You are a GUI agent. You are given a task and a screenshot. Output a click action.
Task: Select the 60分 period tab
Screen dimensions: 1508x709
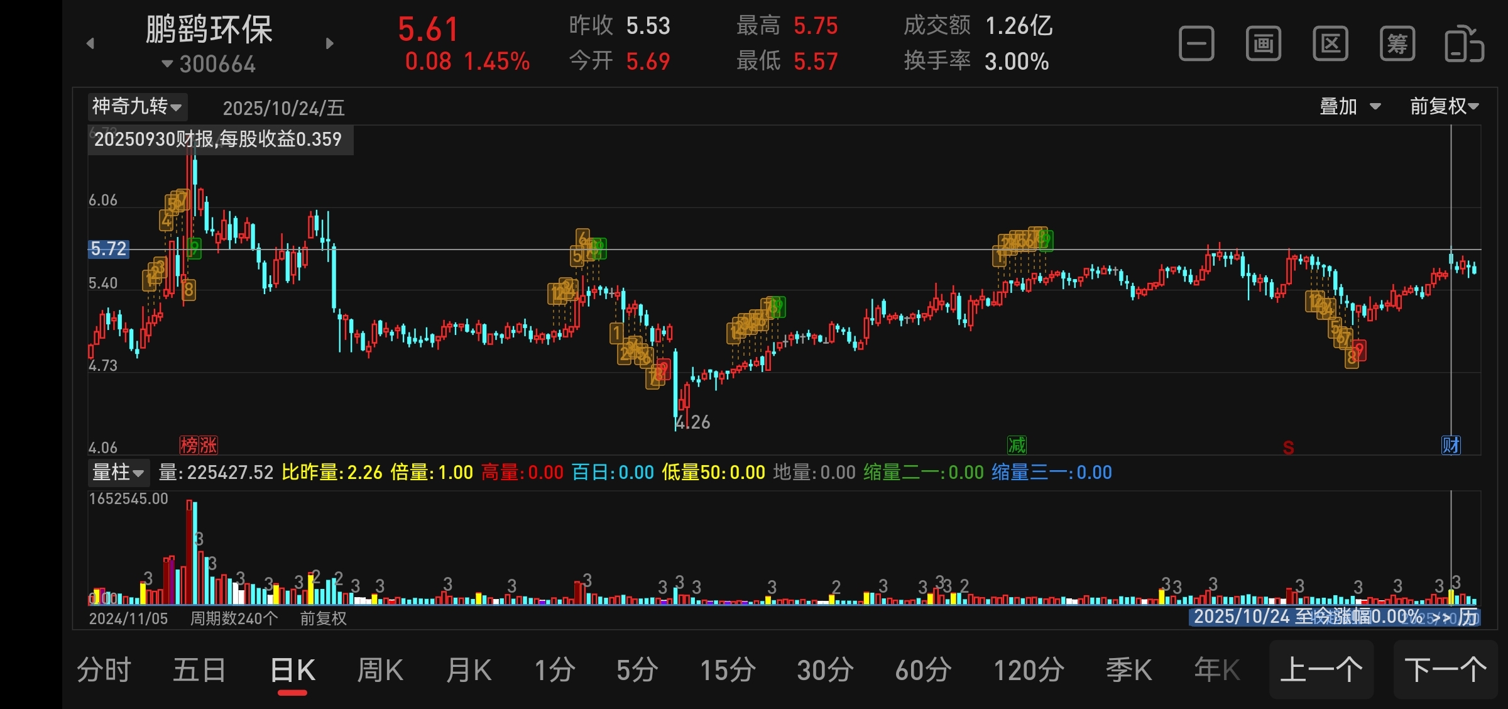pyautogui.click(x=922, y=670)
